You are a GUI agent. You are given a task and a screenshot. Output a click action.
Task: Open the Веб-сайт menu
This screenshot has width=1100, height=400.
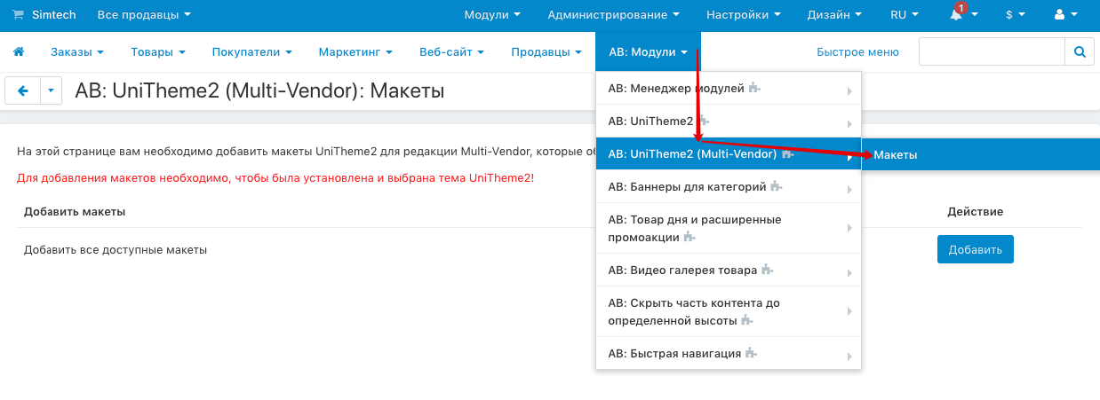click(x=451, y=52)
